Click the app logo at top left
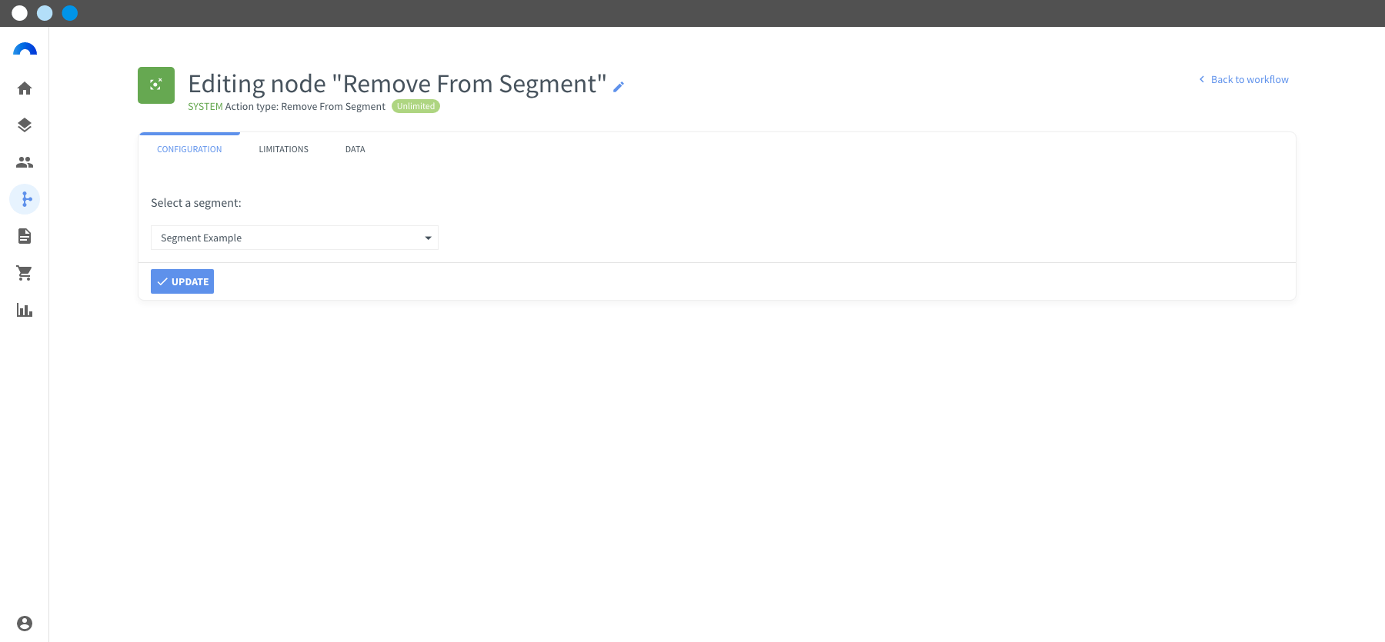Image resolution: width=1385 pixels, height=642 pixels. 25,49
